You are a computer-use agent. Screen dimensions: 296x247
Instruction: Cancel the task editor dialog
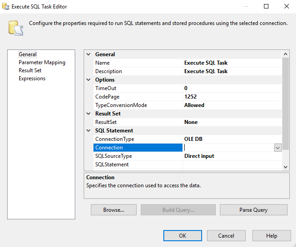click(x=226, y=236)
